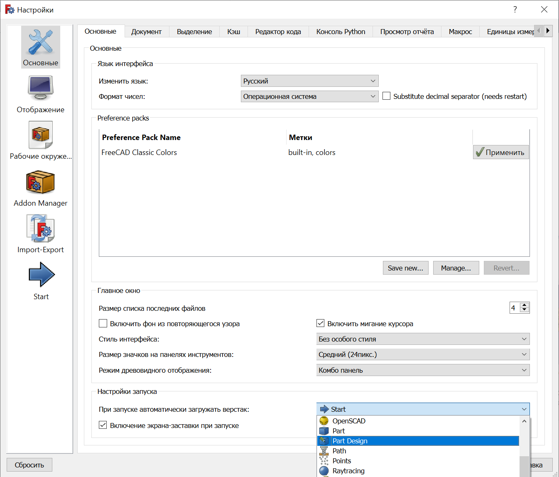Image resolution: width=559 pixels, height=477 pixels.
Task: Choose Part Design workbench from list
Action: (418, 441)
